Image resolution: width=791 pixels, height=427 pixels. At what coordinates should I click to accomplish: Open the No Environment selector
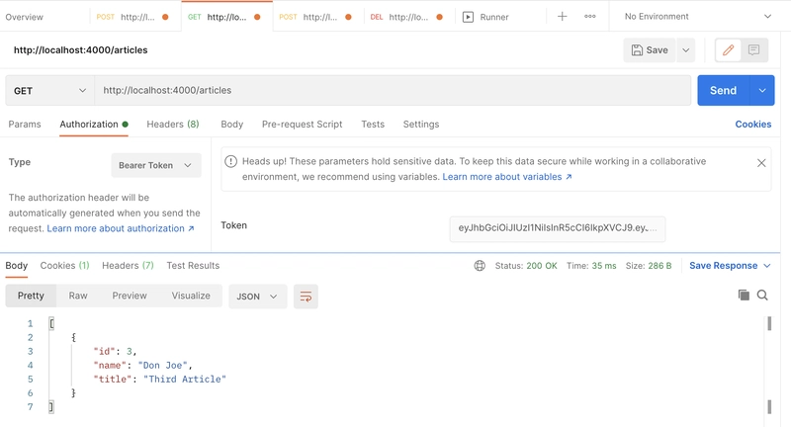(698, 17)
